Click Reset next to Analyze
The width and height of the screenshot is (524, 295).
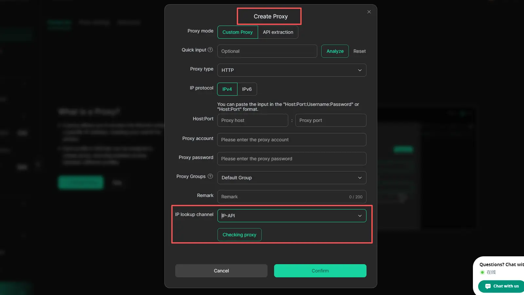pyautogui.click(x=359, y=51)
